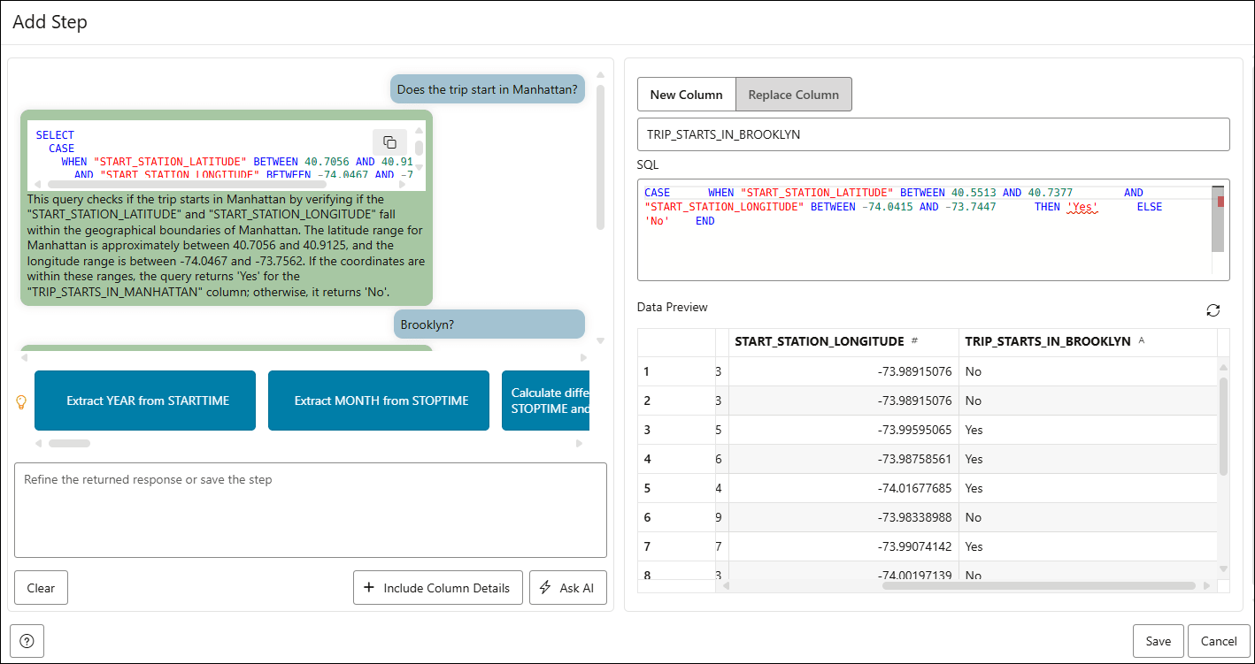1255x664 pixels.
Task: Refresh the Data Preview
Action: [1213, 310]
